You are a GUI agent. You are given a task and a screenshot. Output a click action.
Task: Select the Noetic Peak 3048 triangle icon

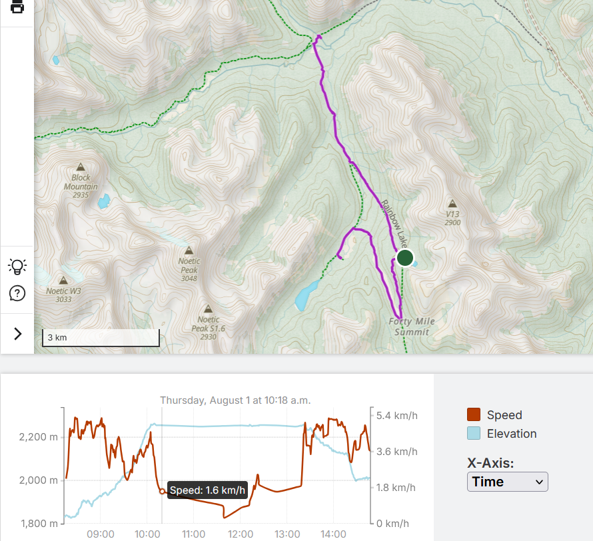pyautogui.click(x=189, y=251)
